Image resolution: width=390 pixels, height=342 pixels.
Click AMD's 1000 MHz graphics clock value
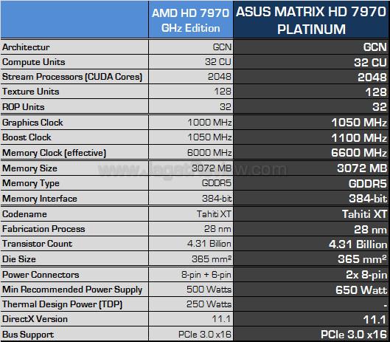click(x=209, y=123)
